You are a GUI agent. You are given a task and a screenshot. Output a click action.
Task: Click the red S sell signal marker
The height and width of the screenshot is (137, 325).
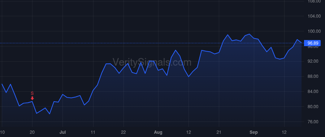[32, 96]
